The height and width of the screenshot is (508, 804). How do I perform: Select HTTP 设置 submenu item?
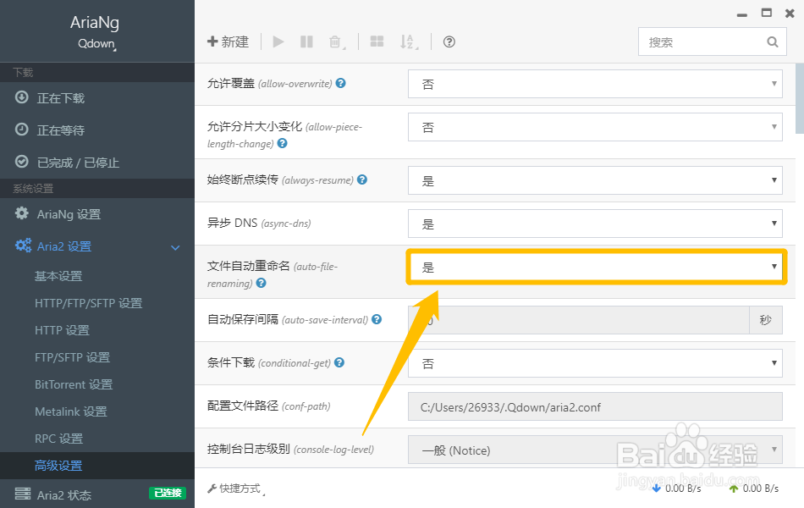click(x=62, y=330)
